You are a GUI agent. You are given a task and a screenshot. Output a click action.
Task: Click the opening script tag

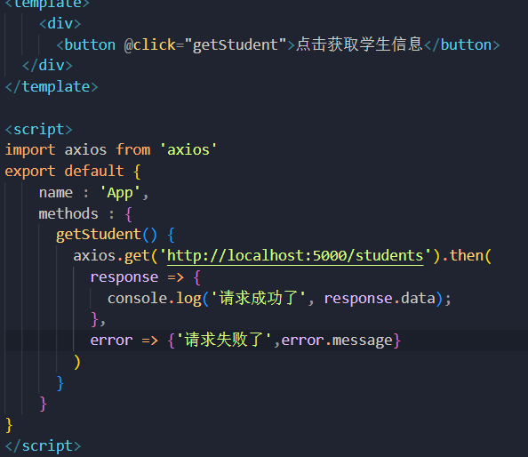click(x=39, y=129)
